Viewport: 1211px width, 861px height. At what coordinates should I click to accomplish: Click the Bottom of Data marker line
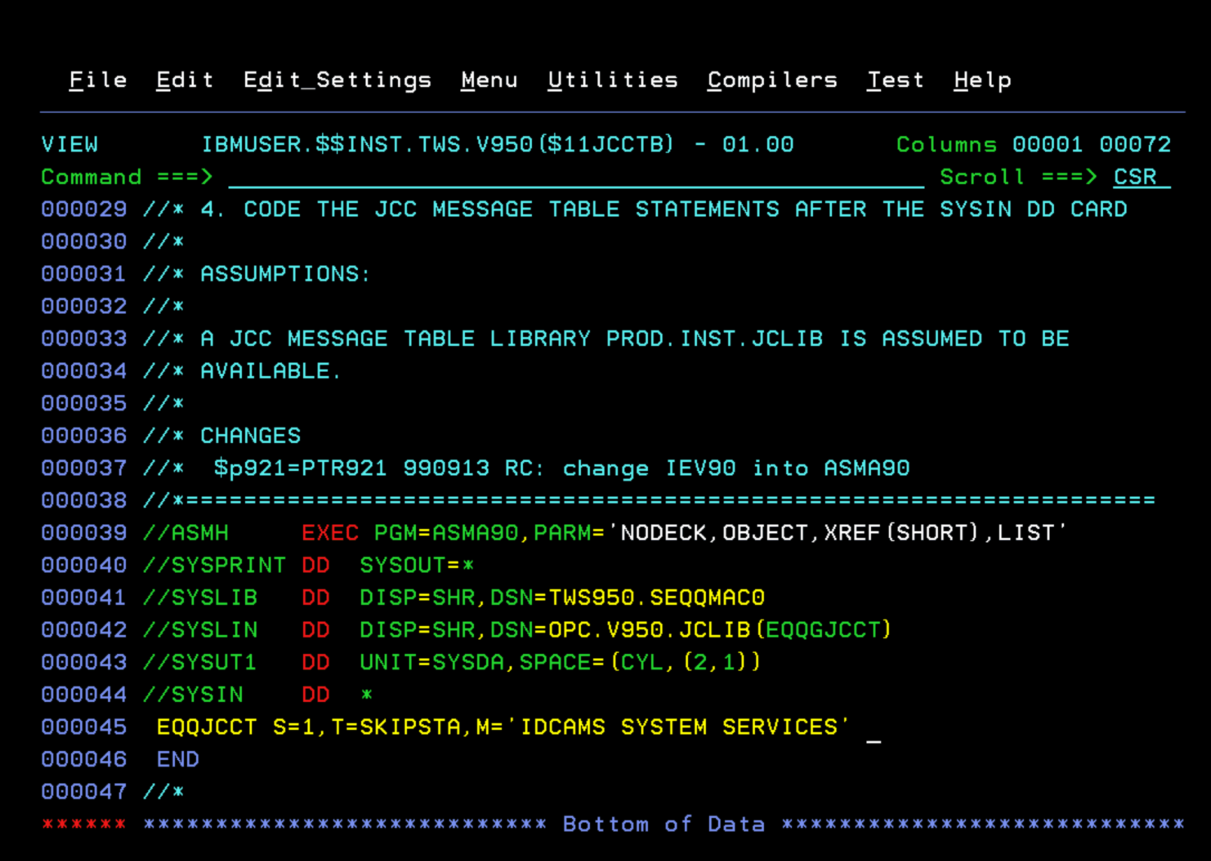click(663, 823)
